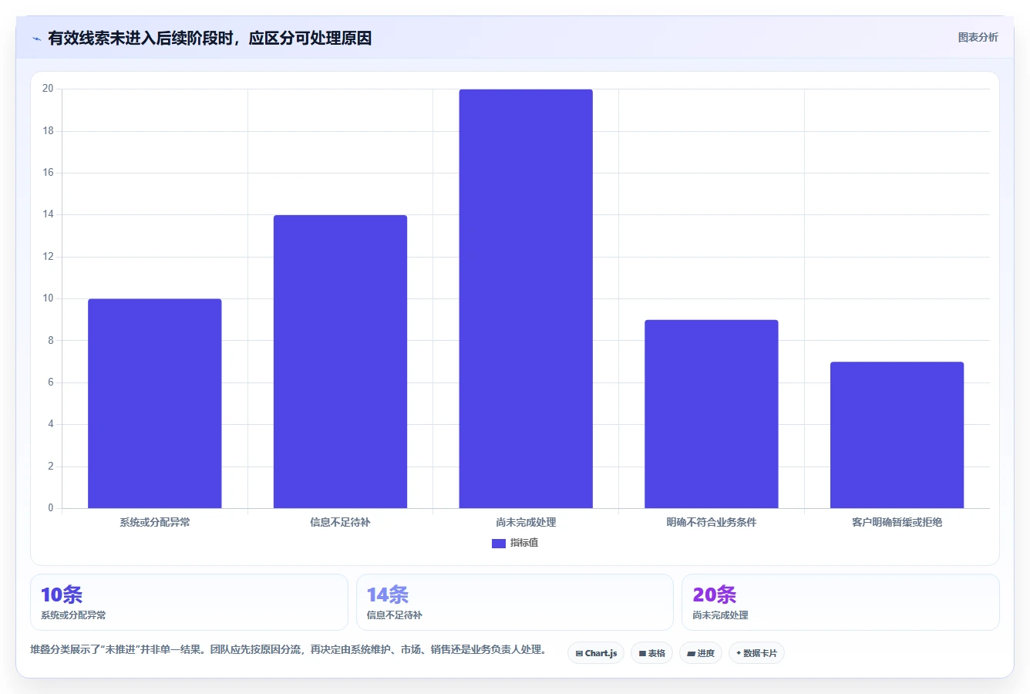Click card caption 系统或分配异常 under 10条
The width and height of the screenshot is (1030, 694).
click(x=73, y=615)
